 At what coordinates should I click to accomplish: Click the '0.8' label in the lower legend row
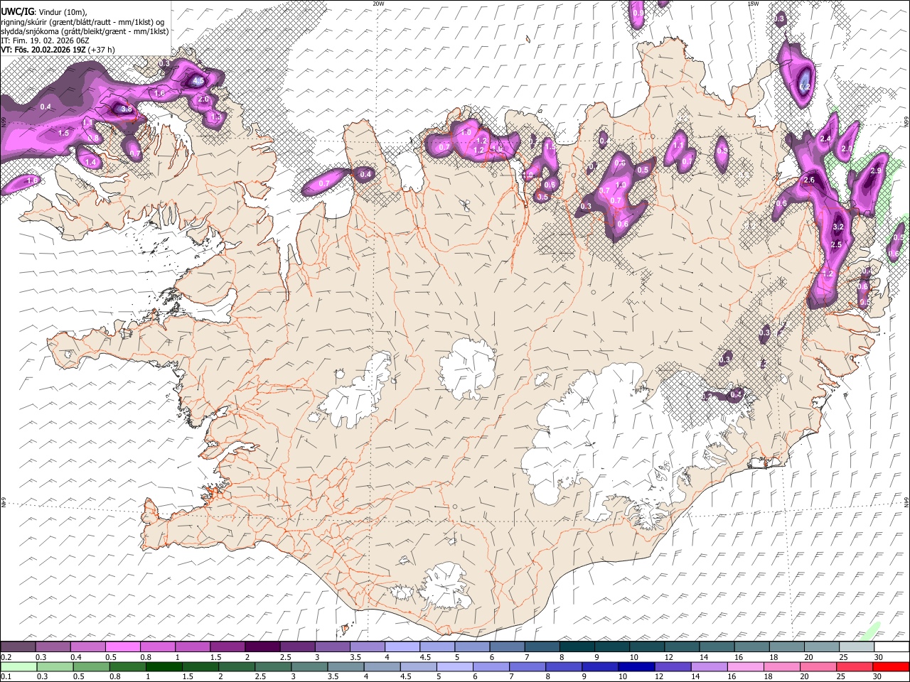(114, 677)
